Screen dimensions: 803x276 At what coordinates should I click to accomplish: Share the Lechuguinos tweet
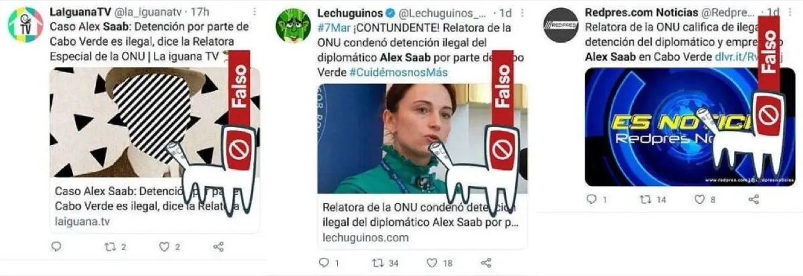(x=486, y=262)
